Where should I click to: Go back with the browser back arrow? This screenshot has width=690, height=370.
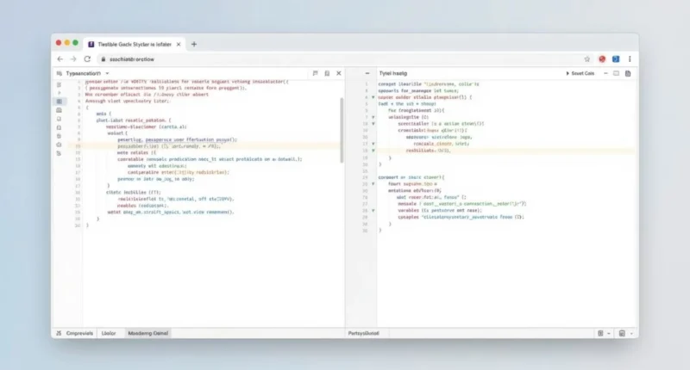(60, 59)
